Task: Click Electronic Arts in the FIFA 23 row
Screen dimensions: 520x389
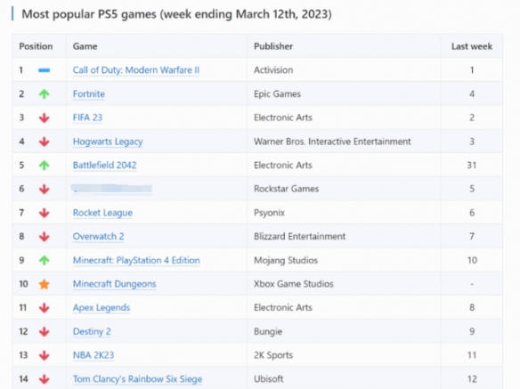Action: (283, 118)
